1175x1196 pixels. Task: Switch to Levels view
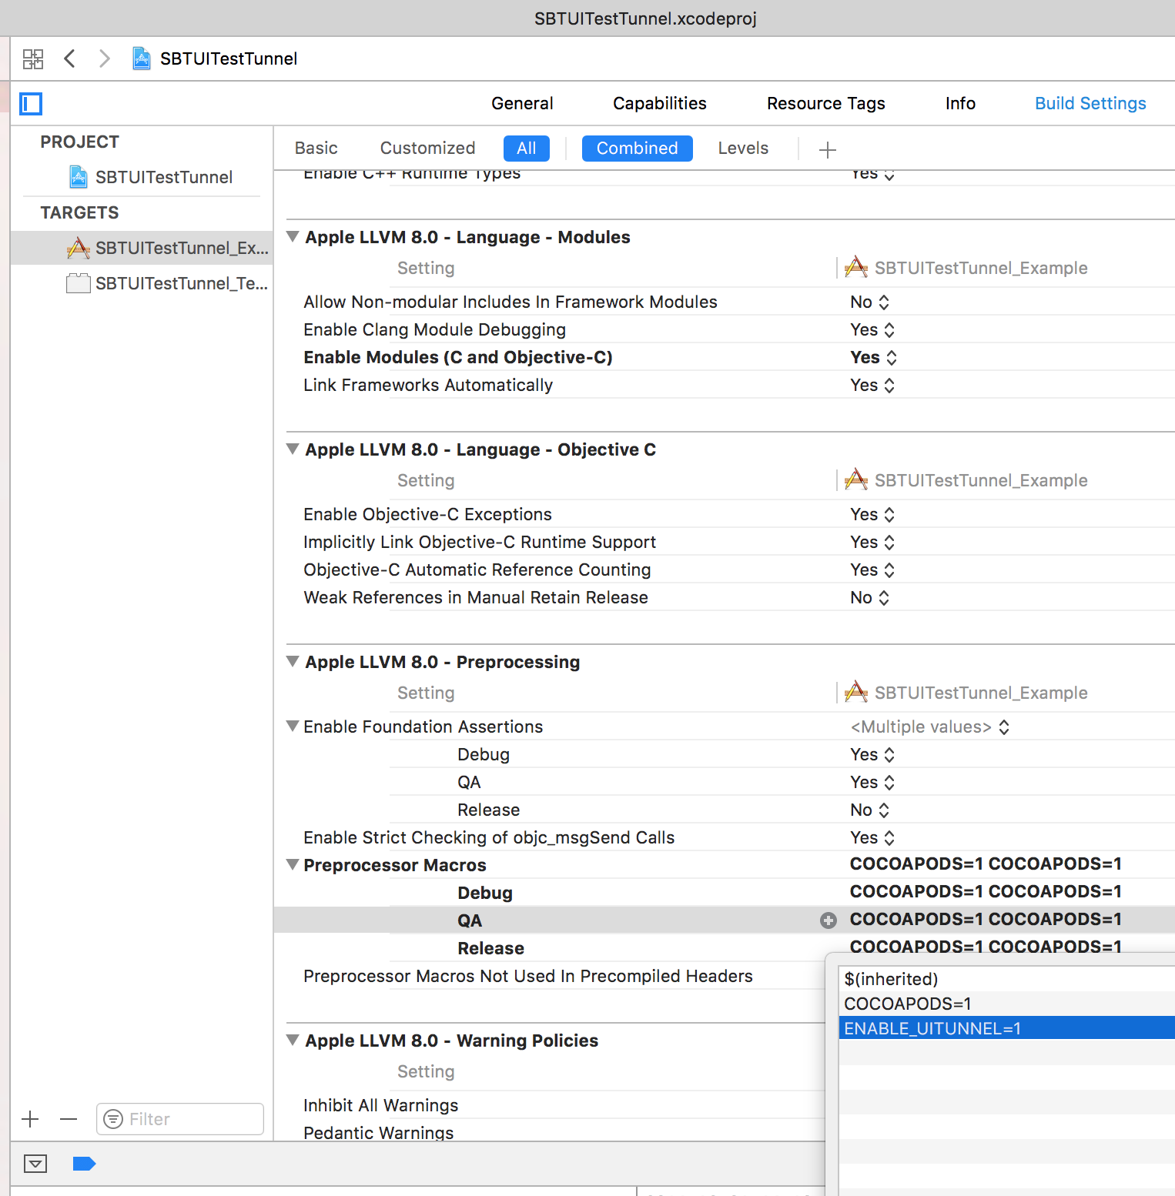click(x=743, y=148)
